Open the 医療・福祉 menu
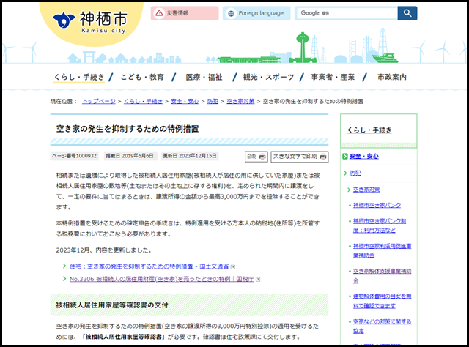Image resolution: width=469 pixels, height=347 pixels. point(204,77)
